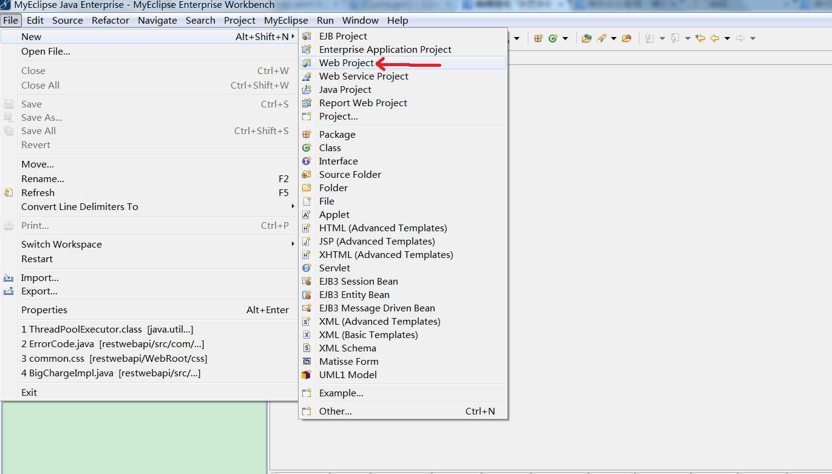The width and height of the screenshot is (832, 474).
Task: Open the New Java Class dropdown arrow
Action: [565, 38]
